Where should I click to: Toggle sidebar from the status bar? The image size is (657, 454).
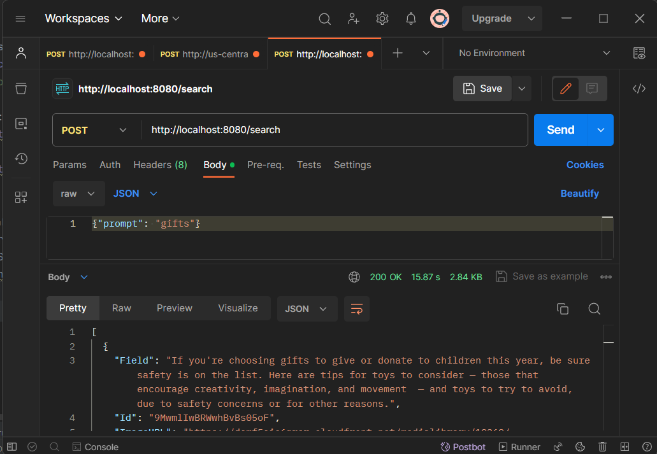(11, 447)
